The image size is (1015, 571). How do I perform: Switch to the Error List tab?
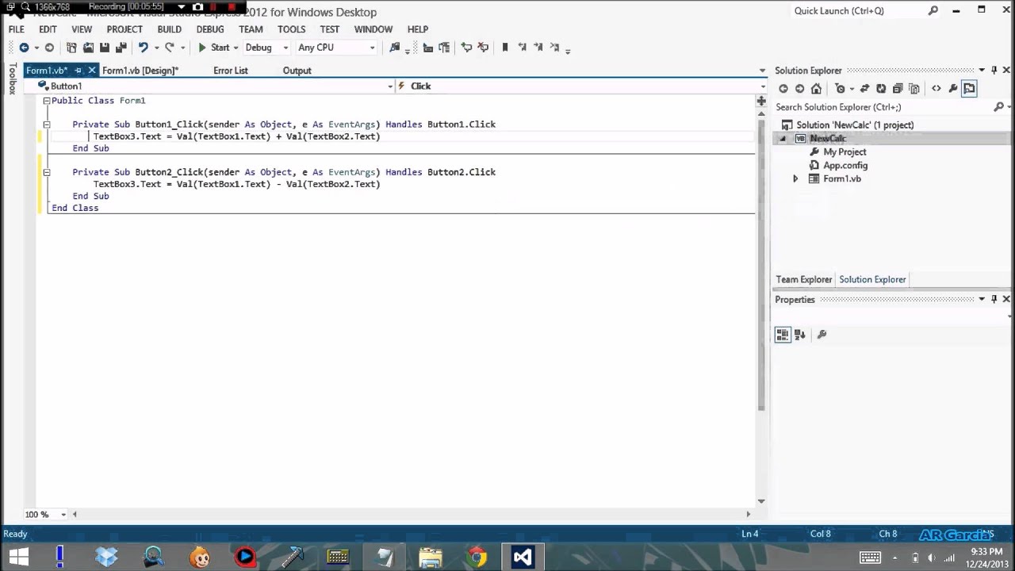click(231, 71)
